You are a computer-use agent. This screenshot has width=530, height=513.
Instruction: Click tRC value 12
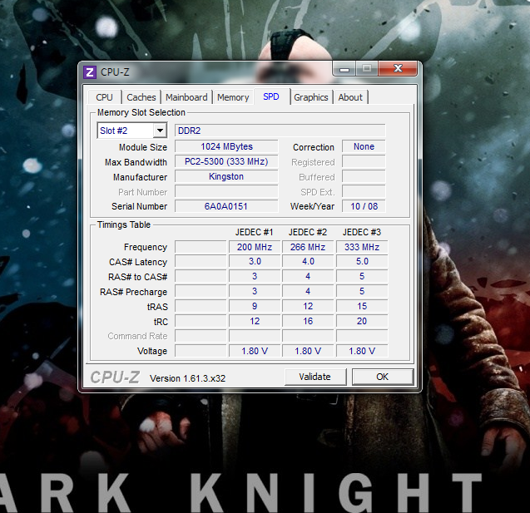click(255, 321)
